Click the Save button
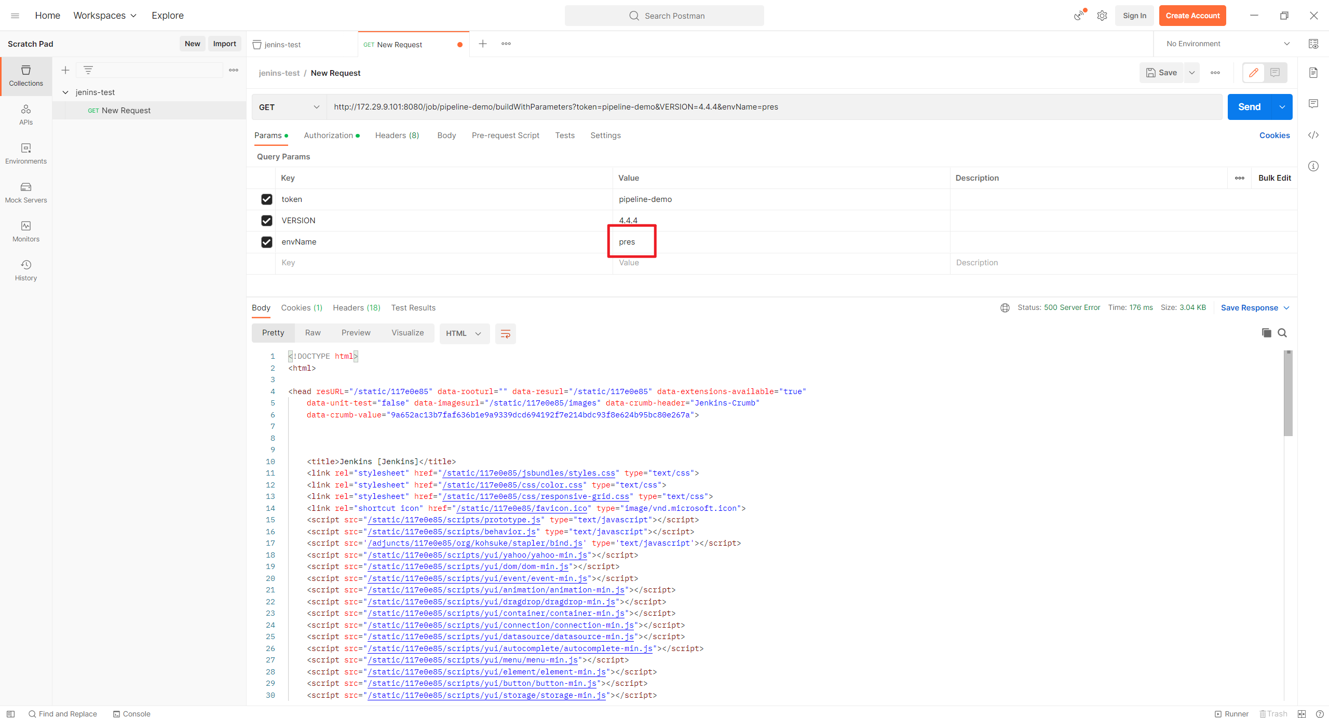 1162,73
